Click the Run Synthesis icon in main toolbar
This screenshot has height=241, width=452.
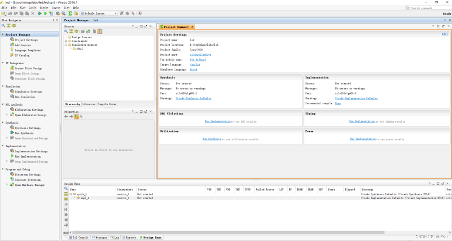point(40,14)
